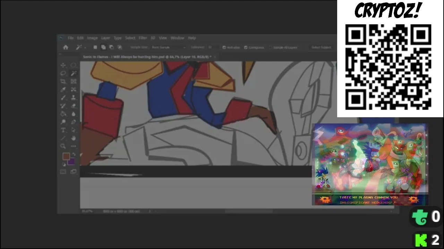This screenshot has height=249, width=444.
Task: Click the Select Subject button
Action: point(321,47)
